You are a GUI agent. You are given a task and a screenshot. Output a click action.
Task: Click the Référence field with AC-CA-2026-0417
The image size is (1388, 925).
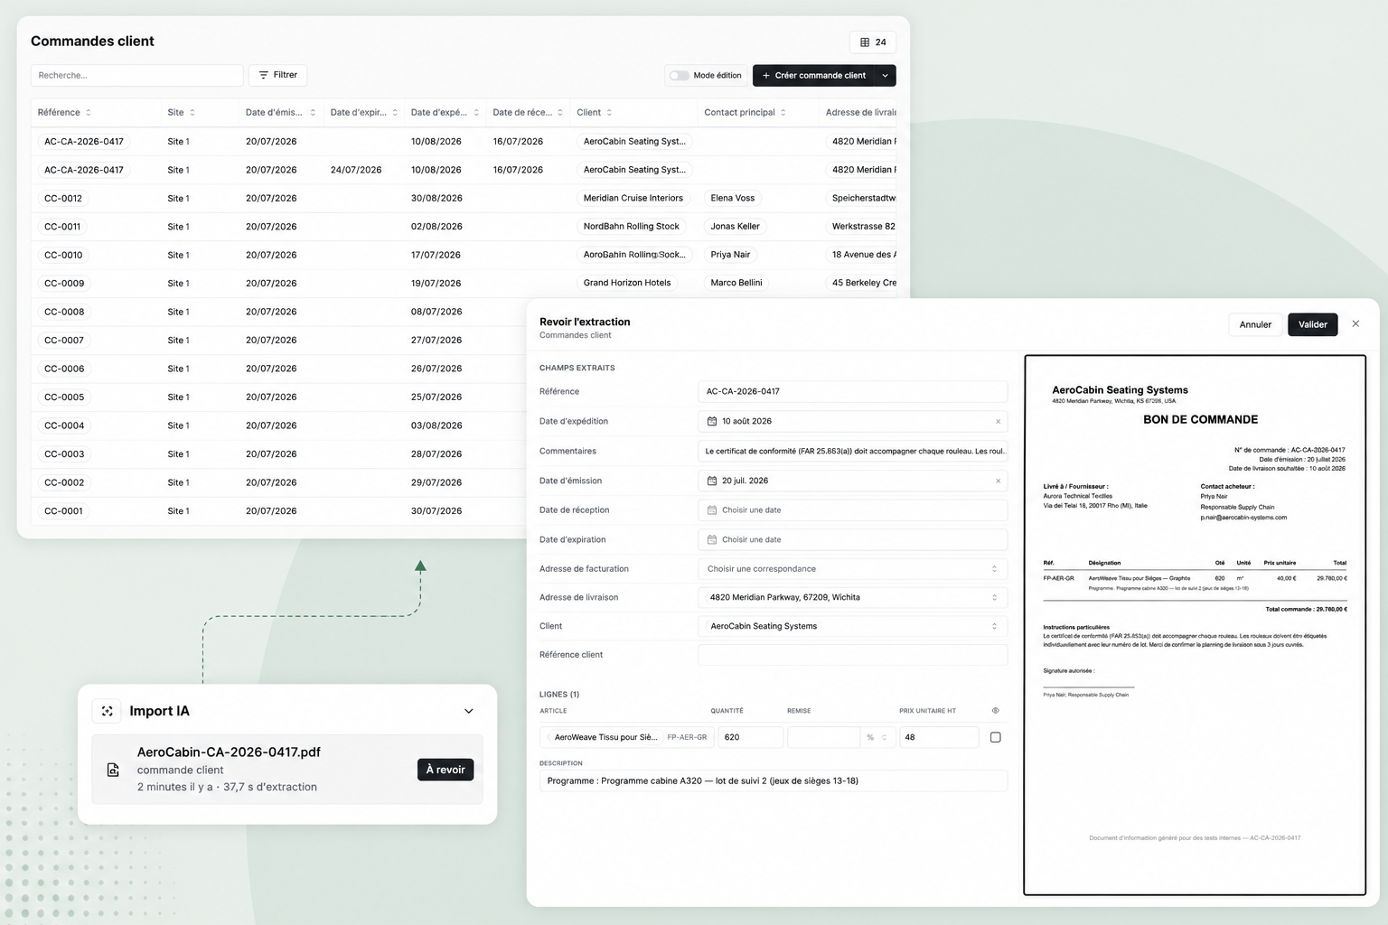[852, 391]
